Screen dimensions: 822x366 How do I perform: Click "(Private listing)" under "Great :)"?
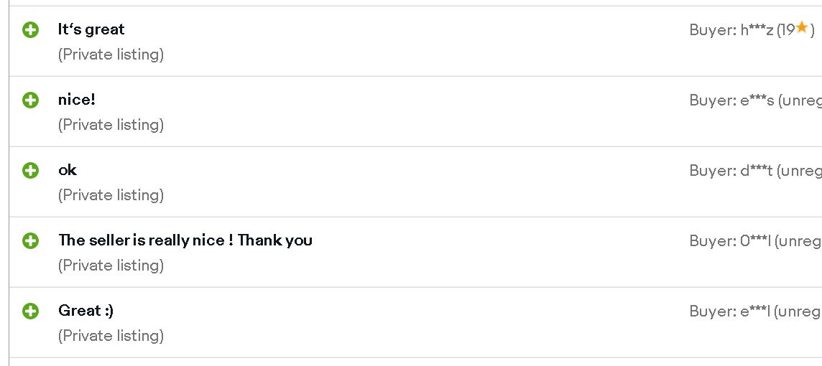[x=111, y=336]
